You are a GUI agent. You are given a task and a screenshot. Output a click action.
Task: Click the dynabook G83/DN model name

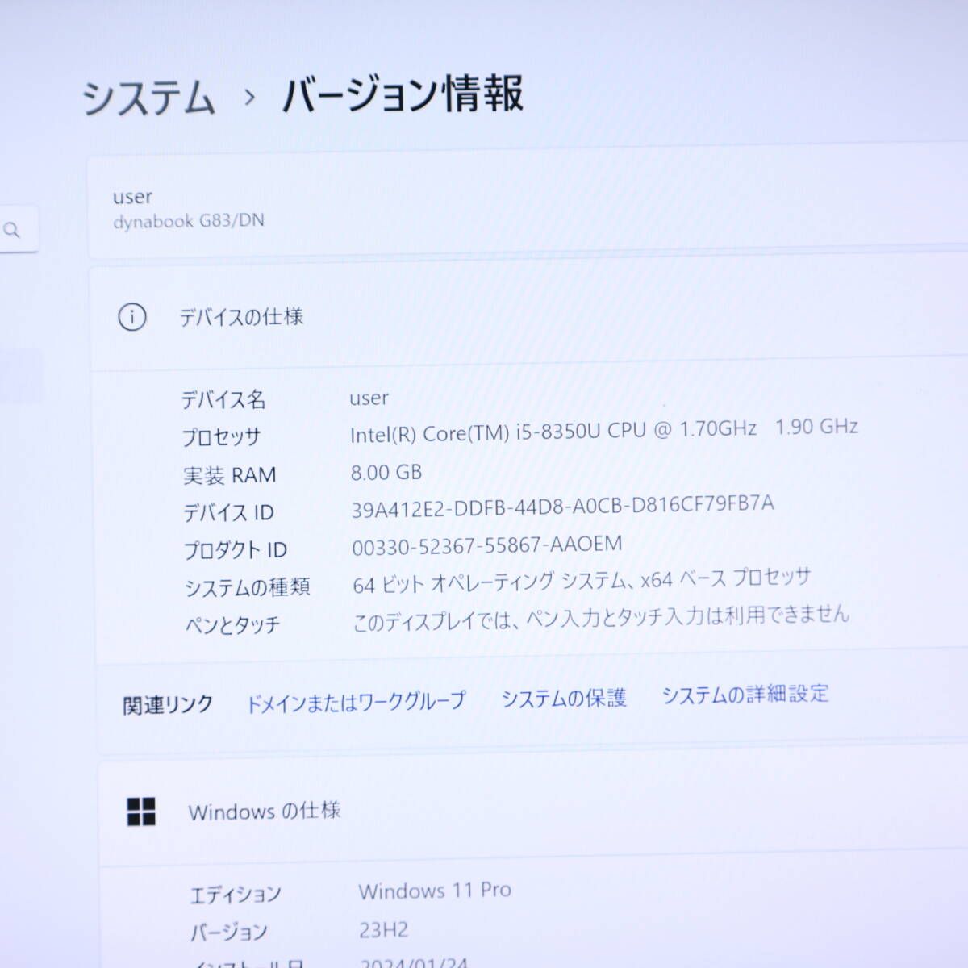189,221
